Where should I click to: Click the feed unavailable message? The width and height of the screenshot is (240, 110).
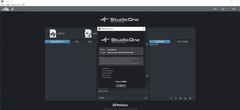pyautogui.click(x=154, y=45)
